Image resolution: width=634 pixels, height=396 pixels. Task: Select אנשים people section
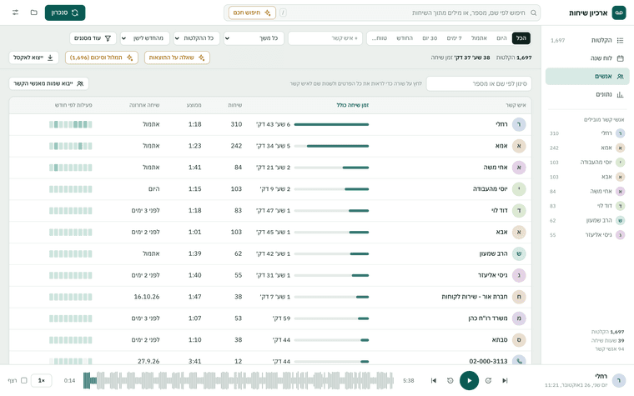click(x=587, y=77)
